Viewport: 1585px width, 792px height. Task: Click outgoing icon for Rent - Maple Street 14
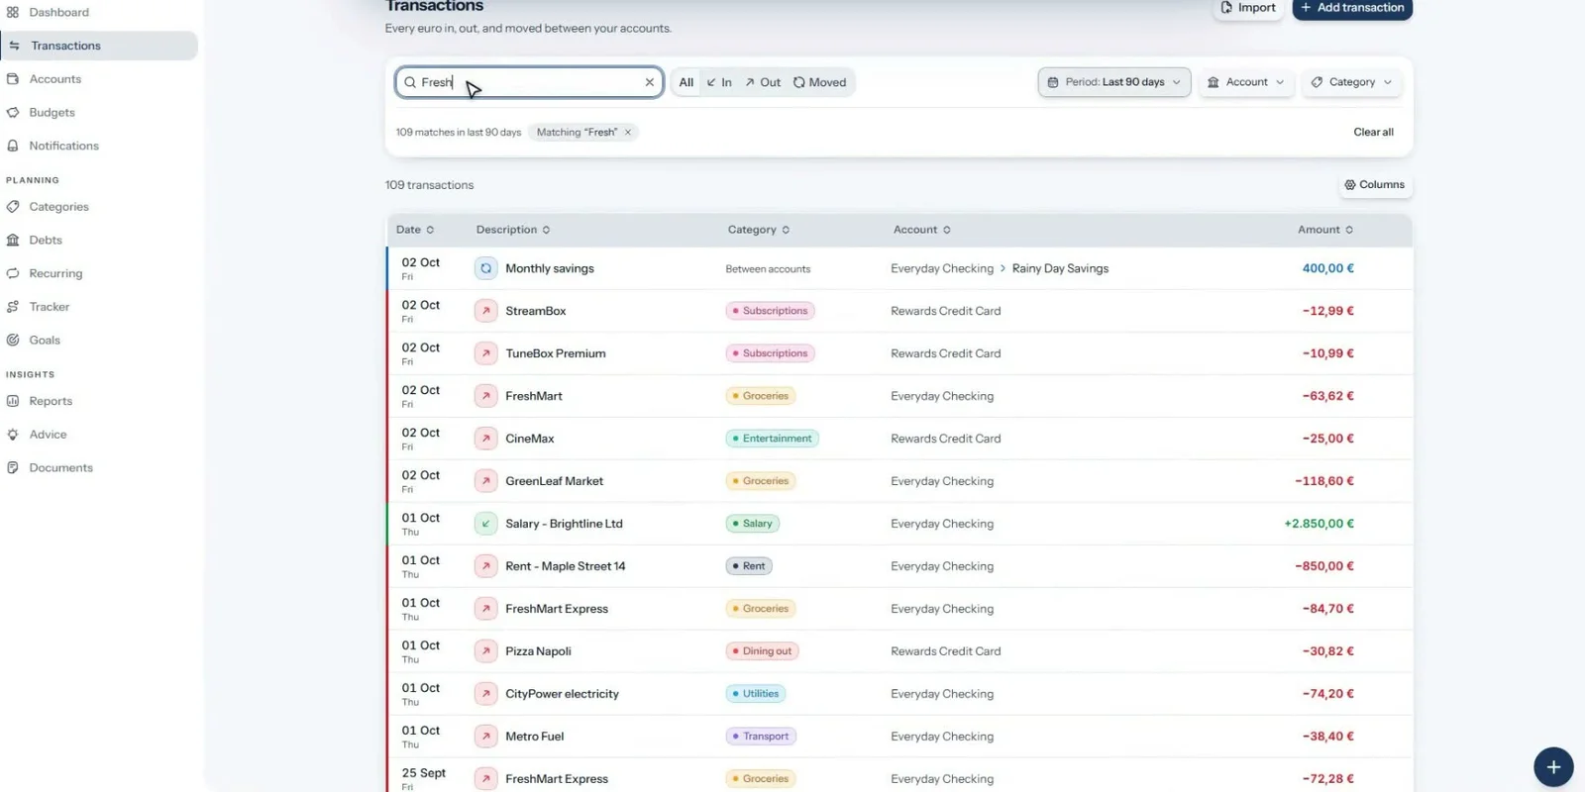point(485,566)
